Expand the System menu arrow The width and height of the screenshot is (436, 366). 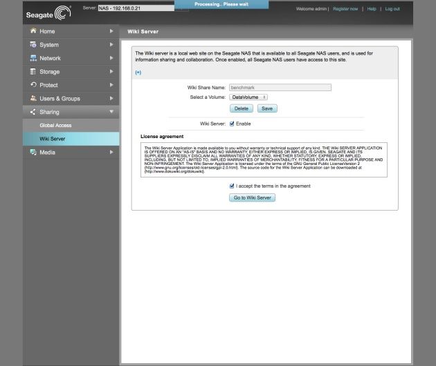point(111,44)
